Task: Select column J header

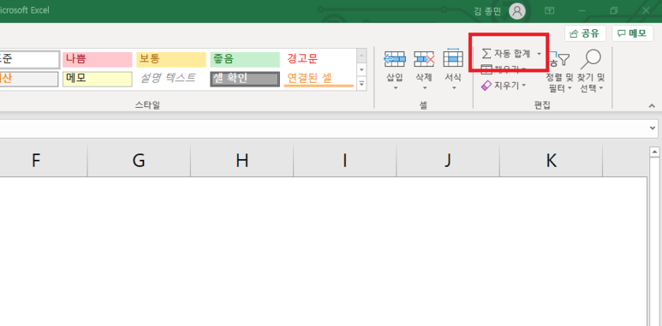Action: coord(448,161)
